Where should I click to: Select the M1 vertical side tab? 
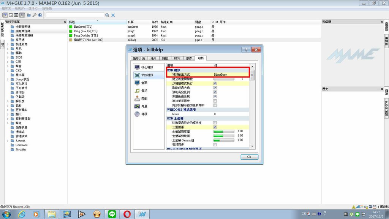[x=2, y=44]
